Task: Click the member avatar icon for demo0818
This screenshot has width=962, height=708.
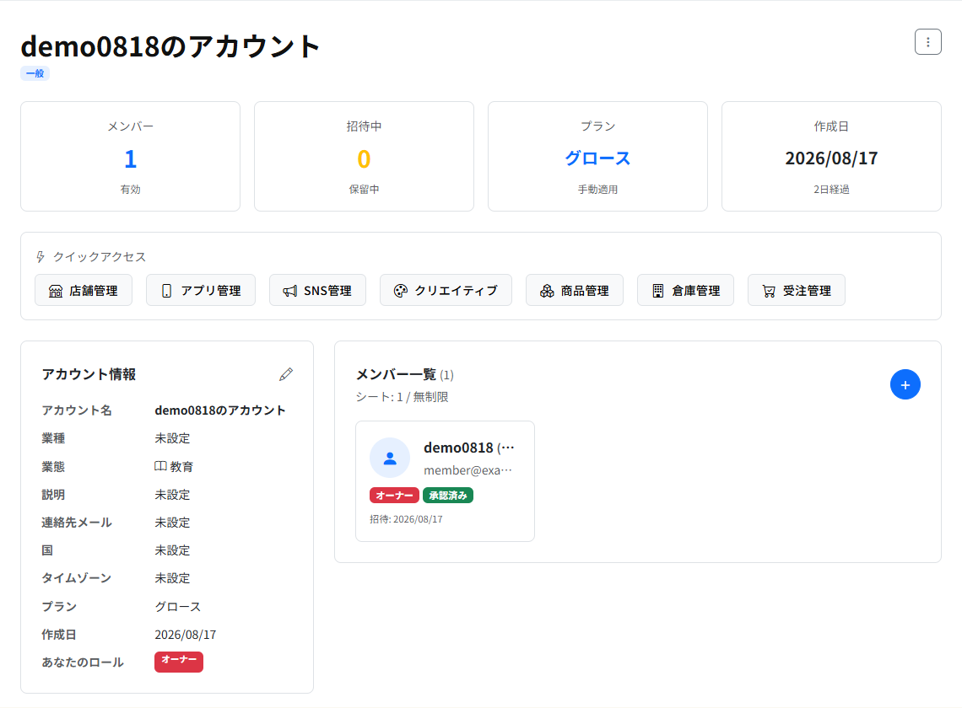Action: (x=390, y=458)
